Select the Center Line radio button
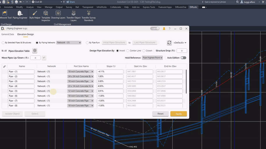Screen dimensions: 266x149 tap(128, 51)
